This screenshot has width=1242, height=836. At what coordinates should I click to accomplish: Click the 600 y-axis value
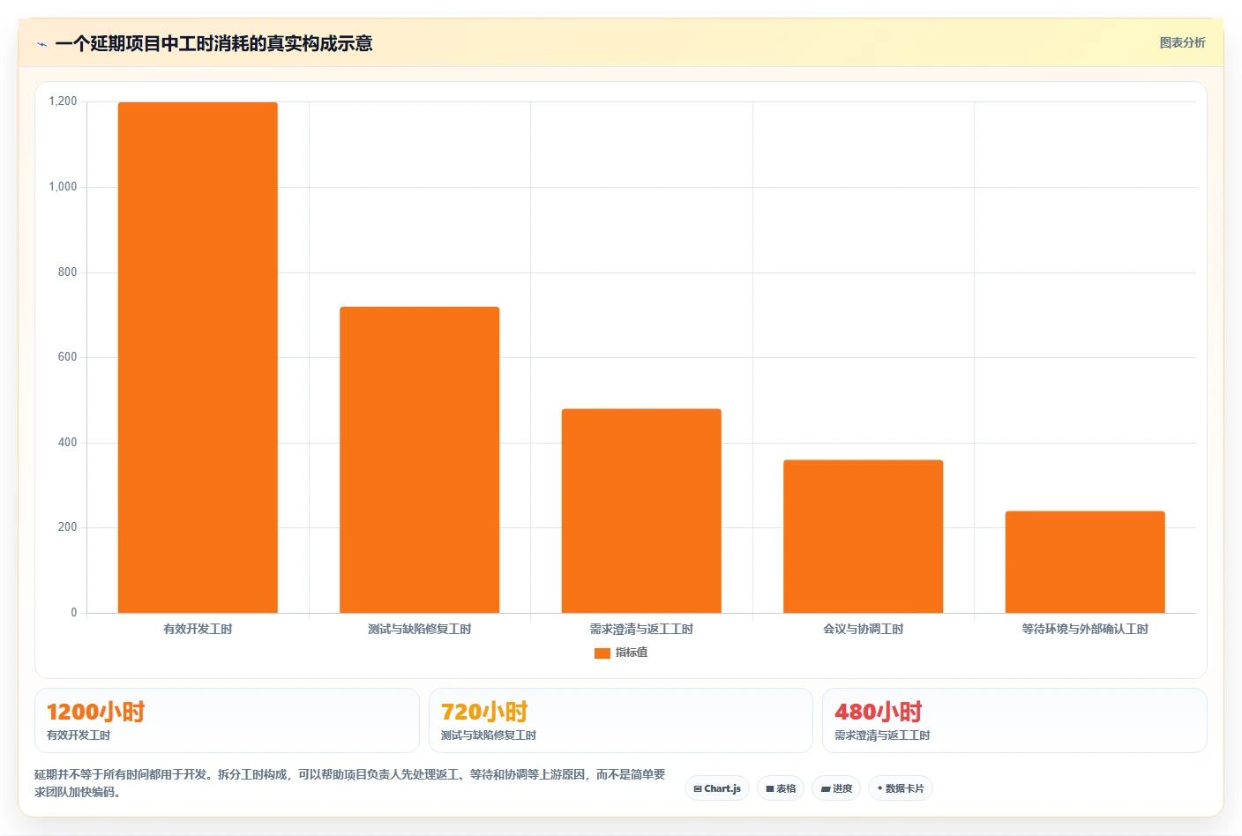point(67,357)
